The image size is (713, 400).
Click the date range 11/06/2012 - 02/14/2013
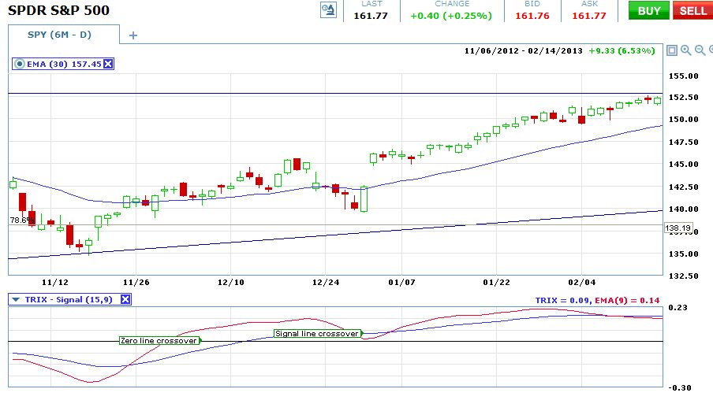pos(524,51)
